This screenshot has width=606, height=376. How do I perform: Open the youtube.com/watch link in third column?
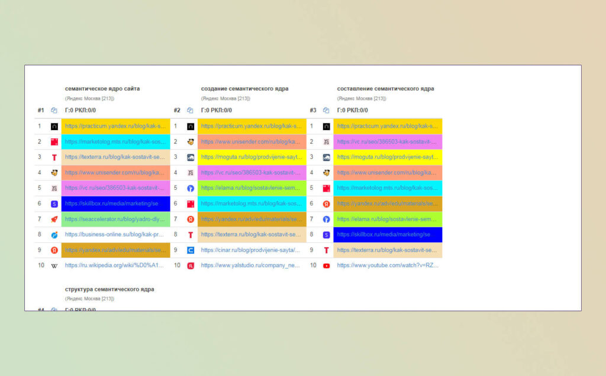pos(388,265)
